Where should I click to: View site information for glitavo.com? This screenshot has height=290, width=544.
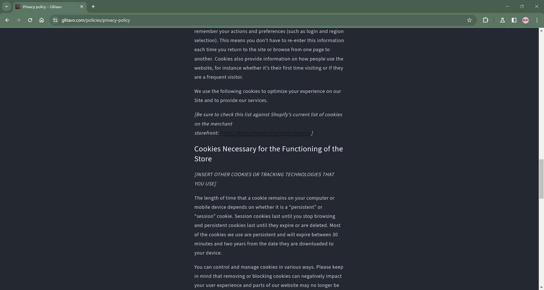click(55, 20)
